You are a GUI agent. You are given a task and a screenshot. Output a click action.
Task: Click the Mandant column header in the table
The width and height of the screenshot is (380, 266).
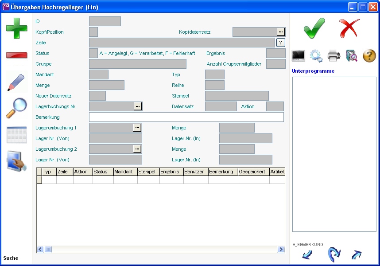point(125,172)
